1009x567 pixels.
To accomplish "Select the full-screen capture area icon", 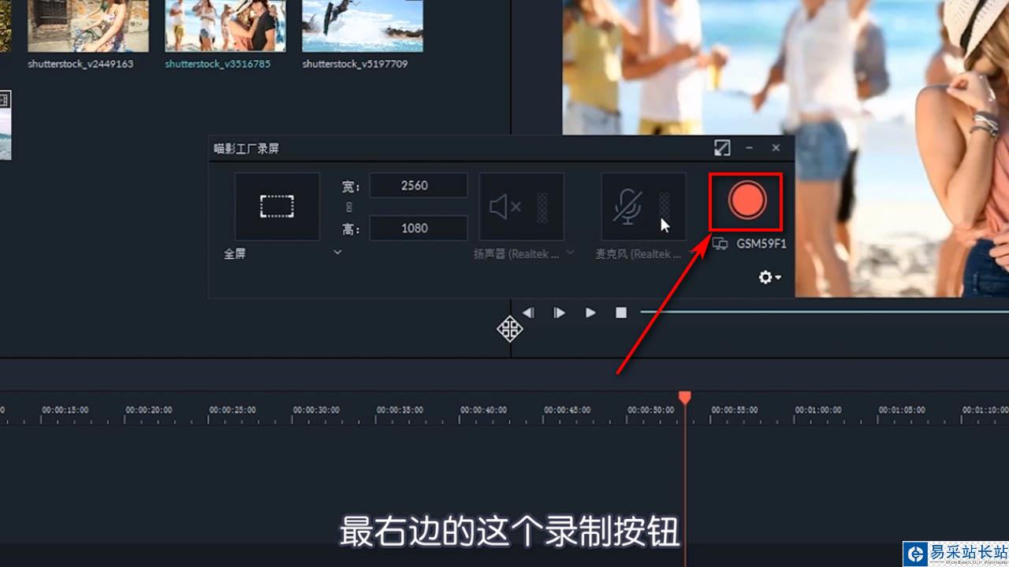I will point(277,206).
